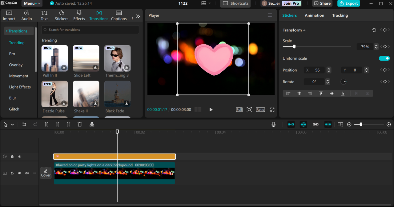Switch player to Full quality view

(x=239, y=109)
